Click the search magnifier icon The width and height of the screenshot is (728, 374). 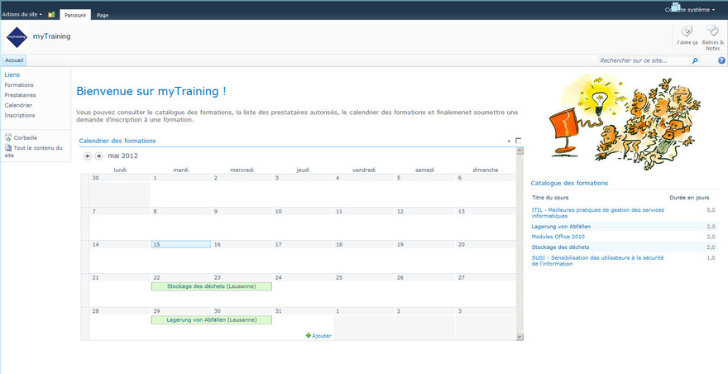pos(695,60)
